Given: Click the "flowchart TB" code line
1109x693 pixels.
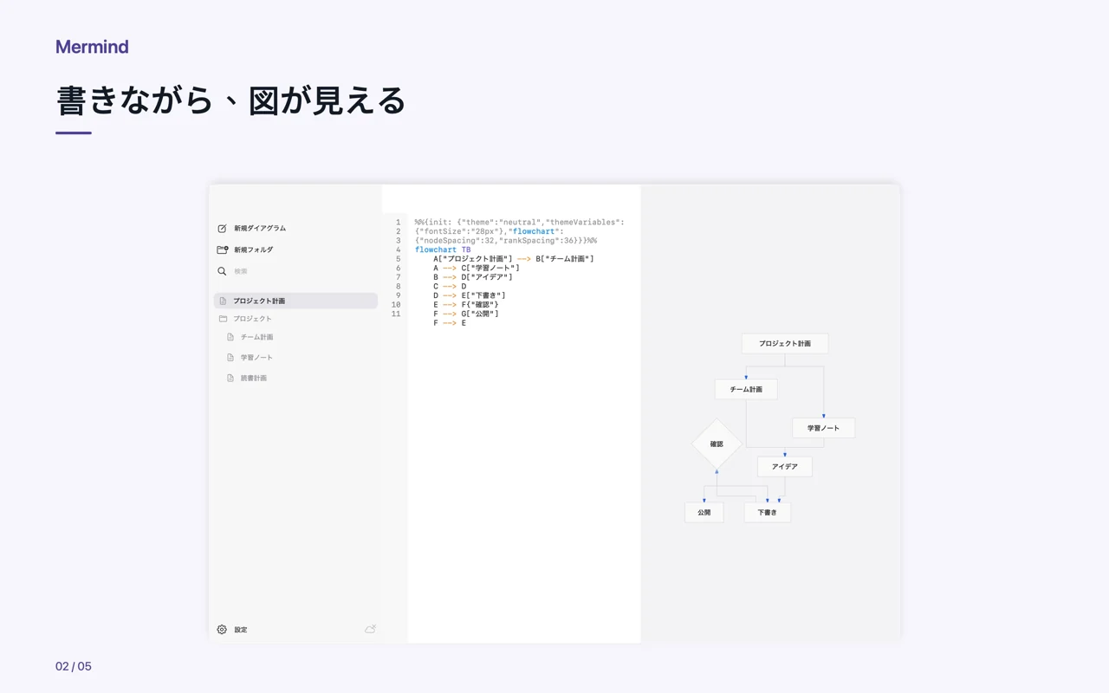Looking at the screenshot, I should [443, 249].
